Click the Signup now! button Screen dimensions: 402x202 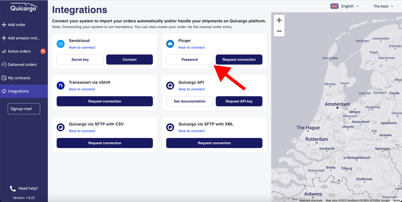pos(24,109)
